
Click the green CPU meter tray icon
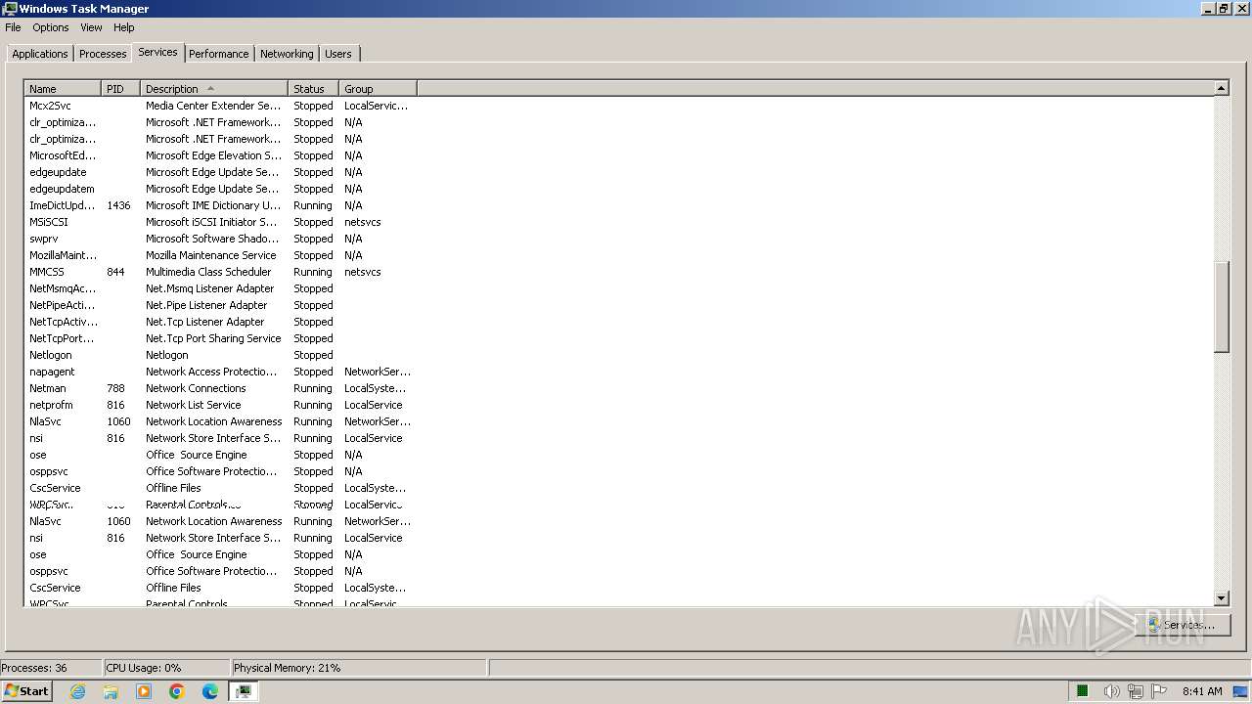tap(1083, 691)
